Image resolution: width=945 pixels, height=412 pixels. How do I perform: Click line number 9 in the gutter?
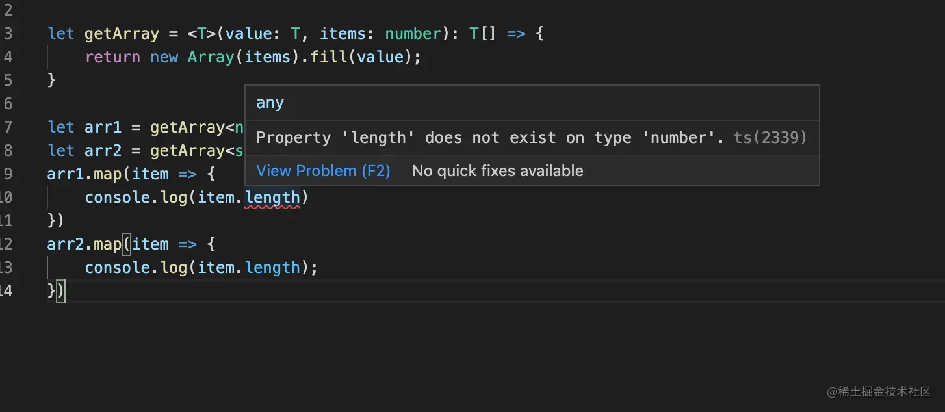coord(8,174)
